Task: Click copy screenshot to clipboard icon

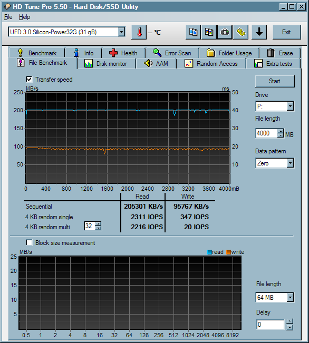Action: point(209,32)
